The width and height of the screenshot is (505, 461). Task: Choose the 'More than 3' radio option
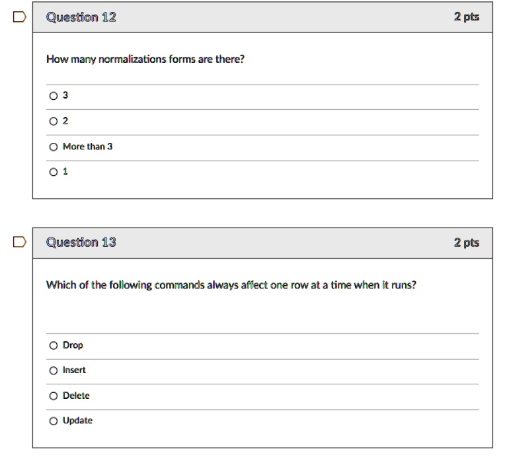pyautogui.click(x=54, y=147)
